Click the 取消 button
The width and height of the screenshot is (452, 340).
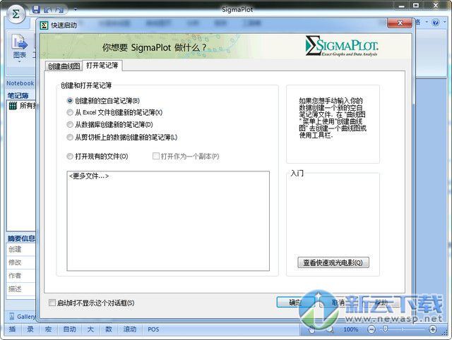(338, 303)
